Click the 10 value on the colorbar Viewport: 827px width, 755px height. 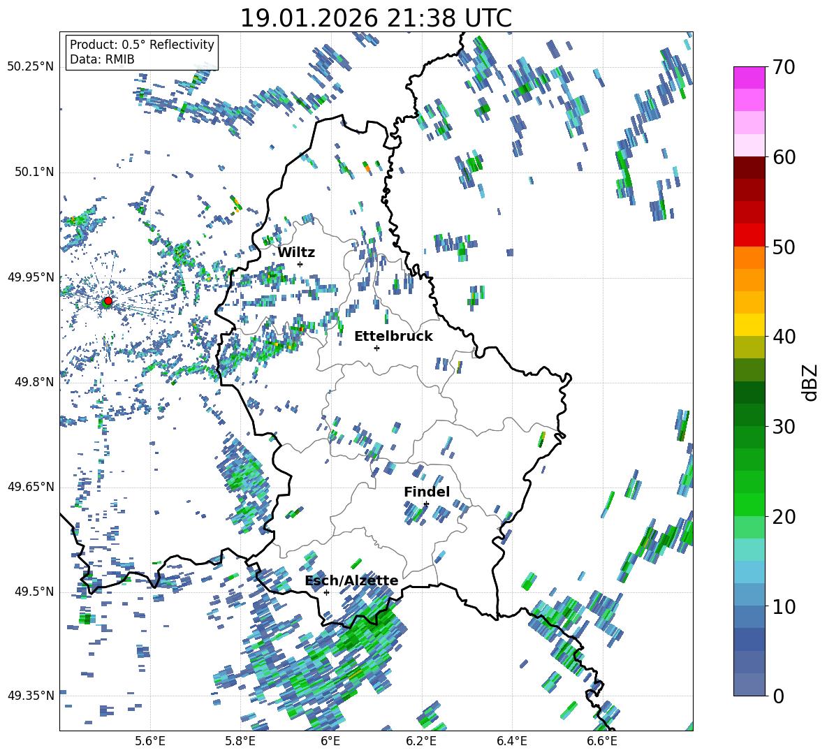pyautogui.click(x=784, y=606)
